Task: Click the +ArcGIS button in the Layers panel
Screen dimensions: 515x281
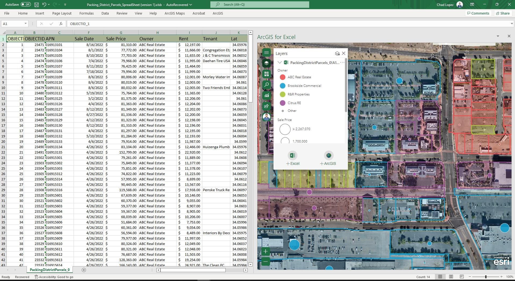Action: coord(328,158)
